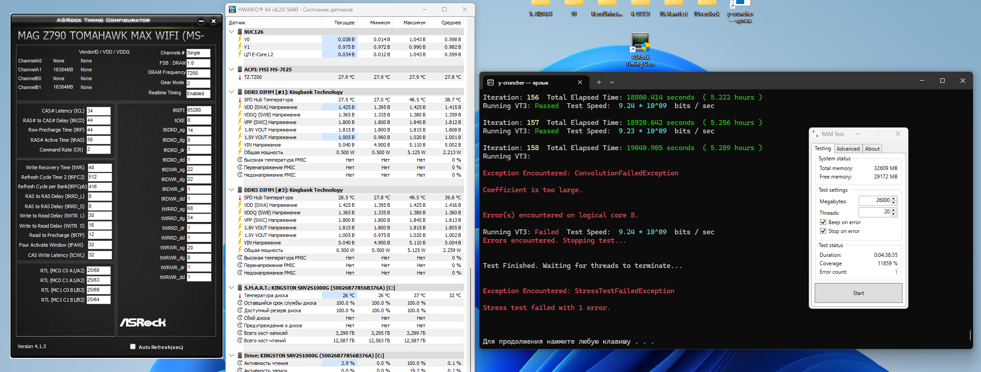Click the chip icon beside ACPI: MSI MS-7E25
The width and height of the screenshot is (981, 372).
click(x=240, y=70)
